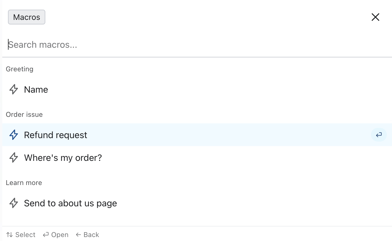Click the Order issue section header
The height and width of the screenshot is (241, 392).
tap(24, 115)
